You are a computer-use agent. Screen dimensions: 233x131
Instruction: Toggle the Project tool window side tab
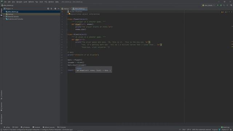pyautogui.click(x=1, y=12)
